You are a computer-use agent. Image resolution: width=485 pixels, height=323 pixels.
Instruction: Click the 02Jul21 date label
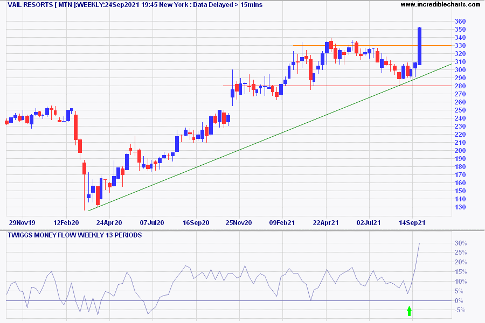coord(369,222)
